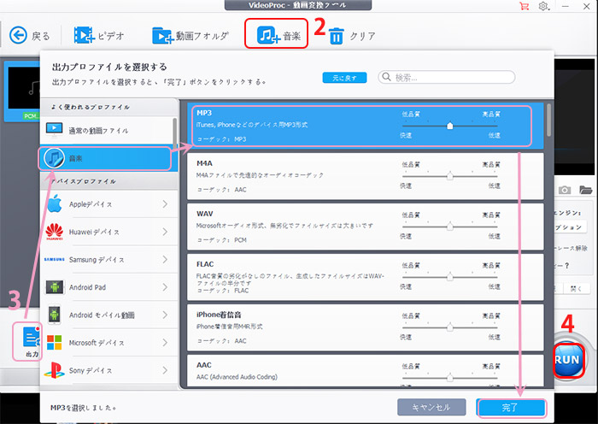Open the shopping cart icon in title bar
The height and width of the screenshot is (424, 598).
coord(525,6)
